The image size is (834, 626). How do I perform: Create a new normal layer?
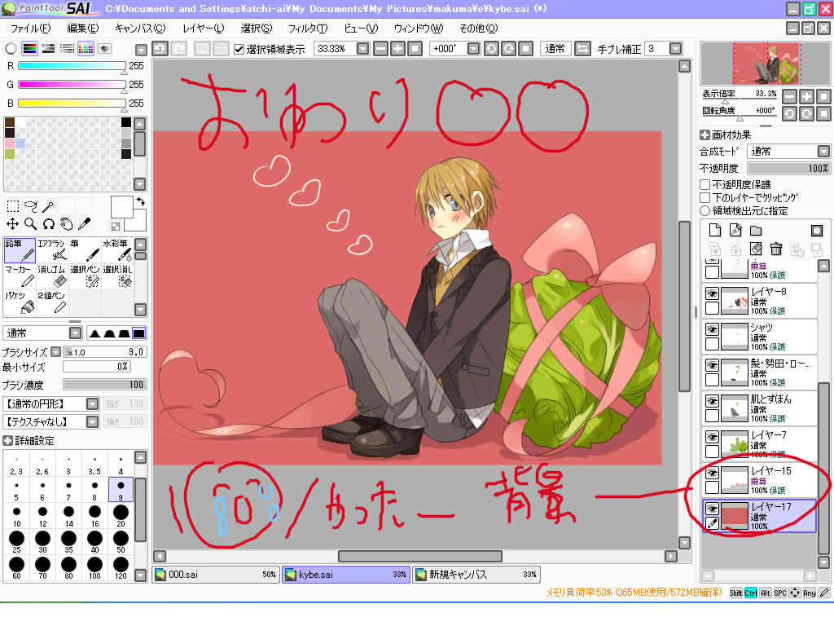(715, 230)
